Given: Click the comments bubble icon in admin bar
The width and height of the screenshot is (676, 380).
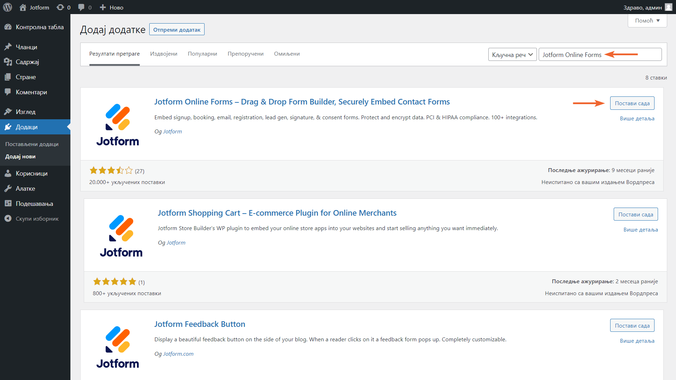Looking at the screenshot, I should coord(81,7).
